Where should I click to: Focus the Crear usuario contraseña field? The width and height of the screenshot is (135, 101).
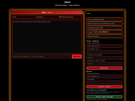tap(104, 52)
